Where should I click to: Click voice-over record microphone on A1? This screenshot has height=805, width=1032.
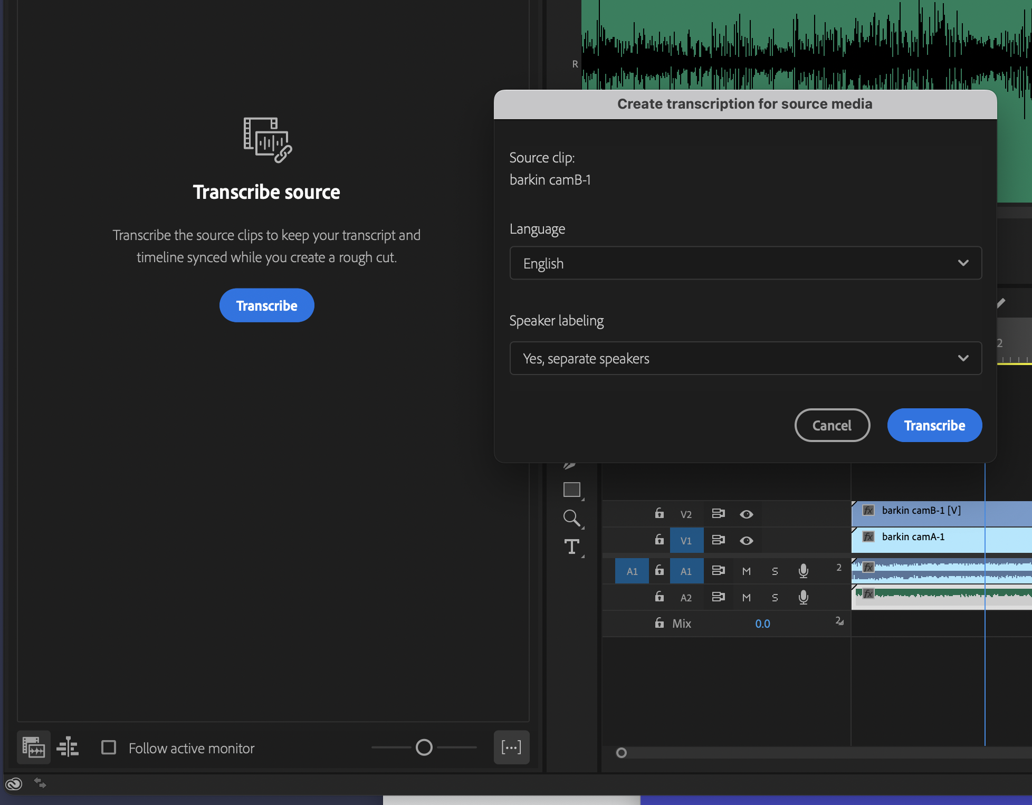(x=803, y=571)
